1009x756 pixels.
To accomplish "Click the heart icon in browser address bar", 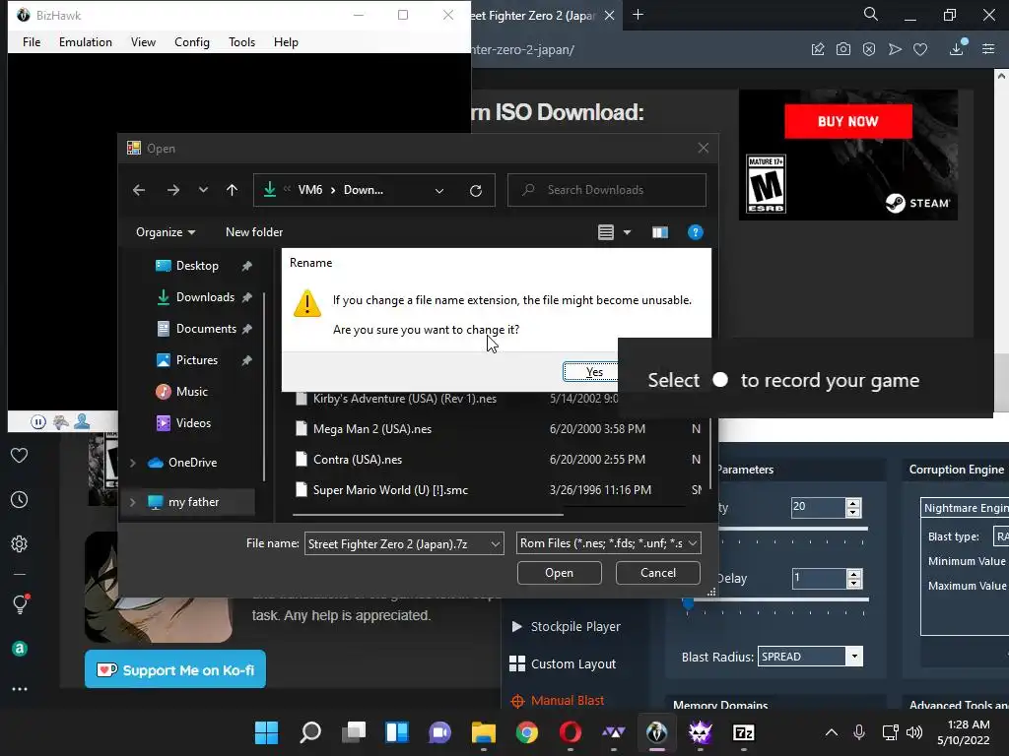I will (920, 49).
